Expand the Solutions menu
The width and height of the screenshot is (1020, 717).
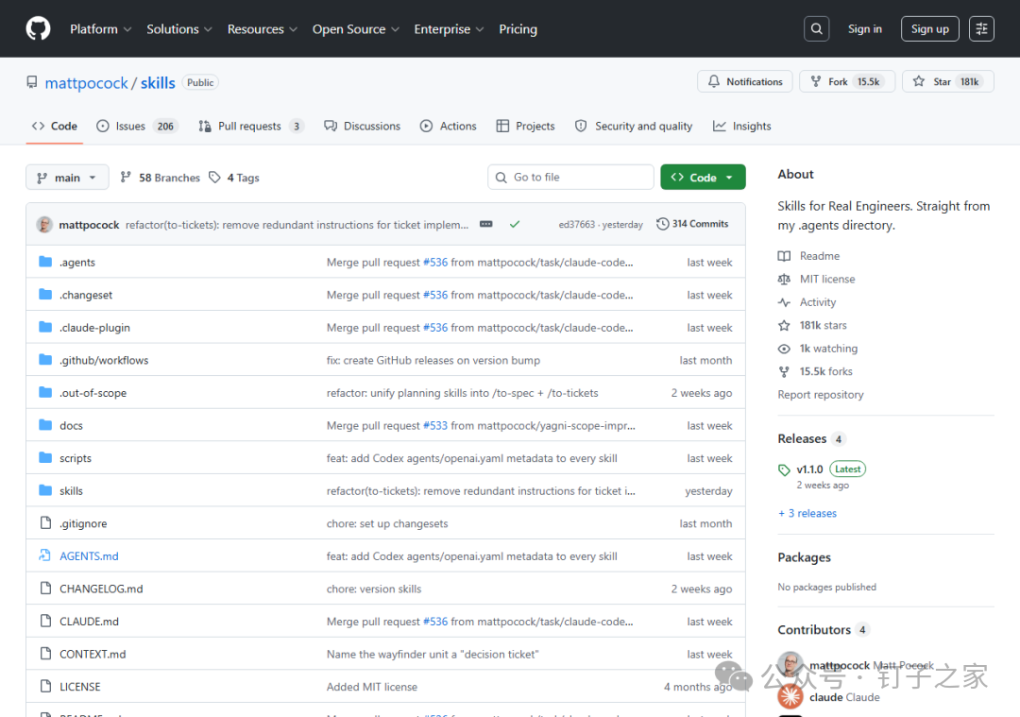178,29
